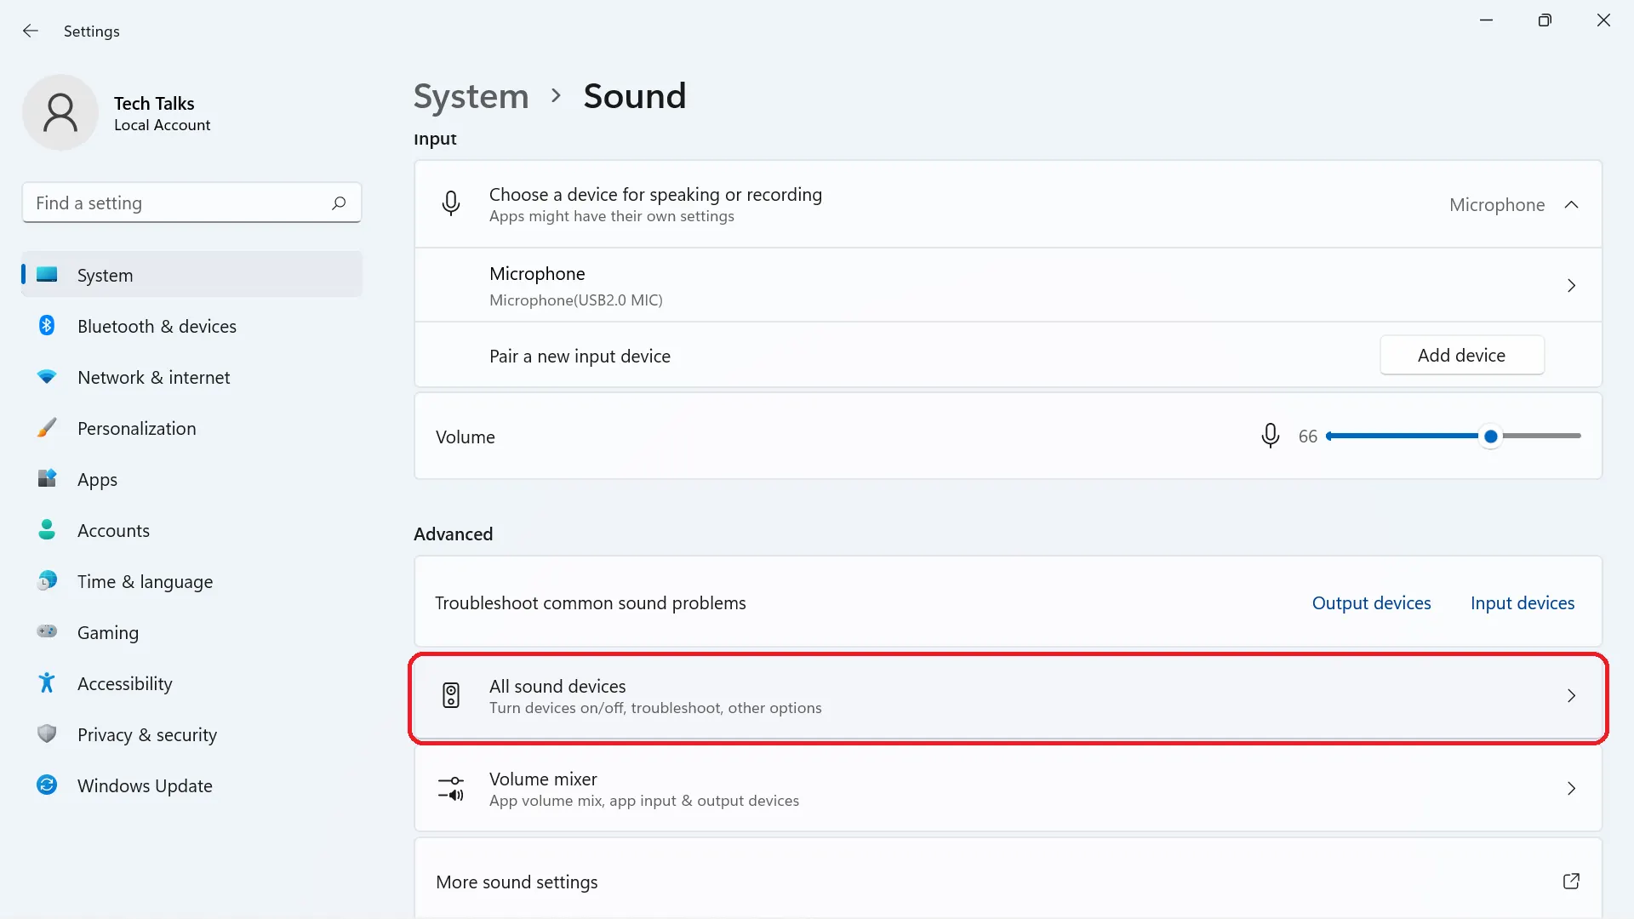The image size is (1634, 919).
Task: Click the external link icon on More sound settings
Action: click(1572, 882)
